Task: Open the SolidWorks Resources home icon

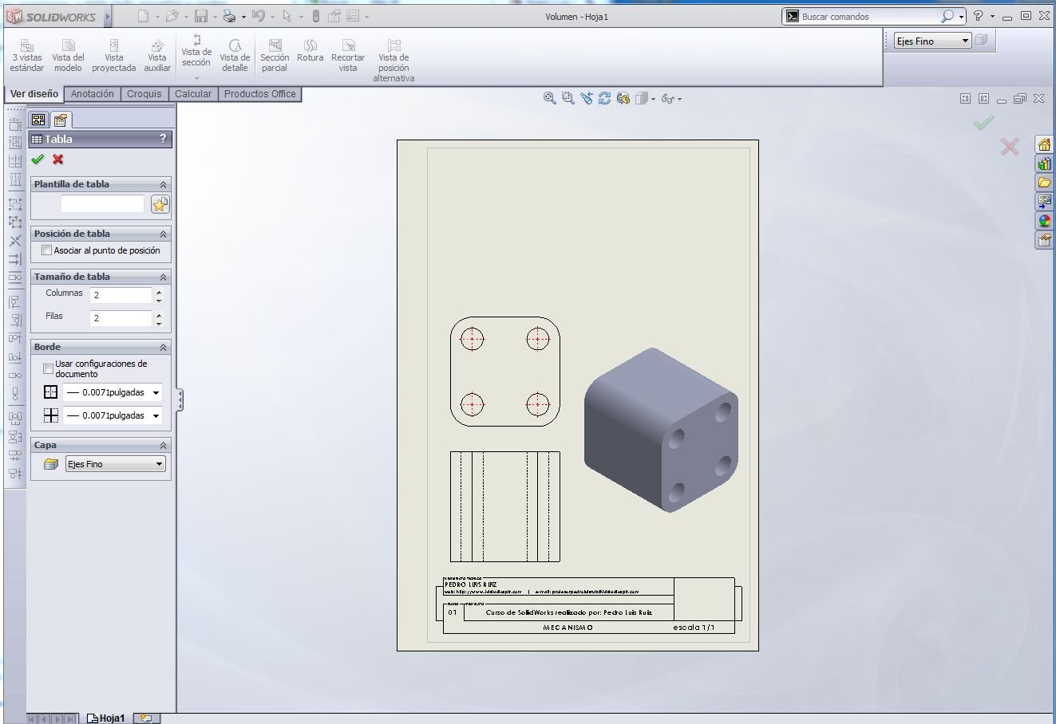Action: click(x=1044, y=144)
